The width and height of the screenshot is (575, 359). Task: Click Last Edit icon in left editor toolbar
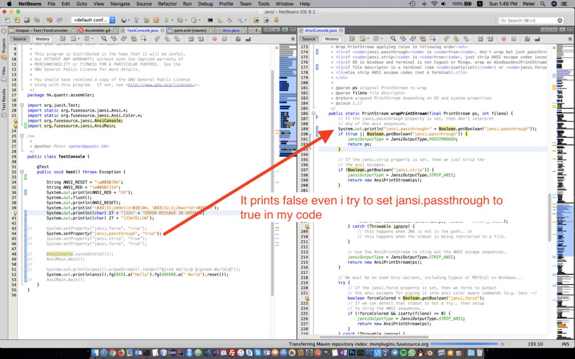pyautogui.click(x=63, y=39)
